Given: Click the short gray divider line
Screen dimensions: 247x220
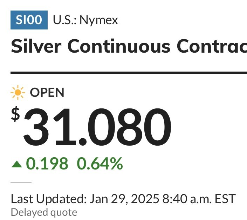Looking at the screenshot, I should tap(21, 182).
